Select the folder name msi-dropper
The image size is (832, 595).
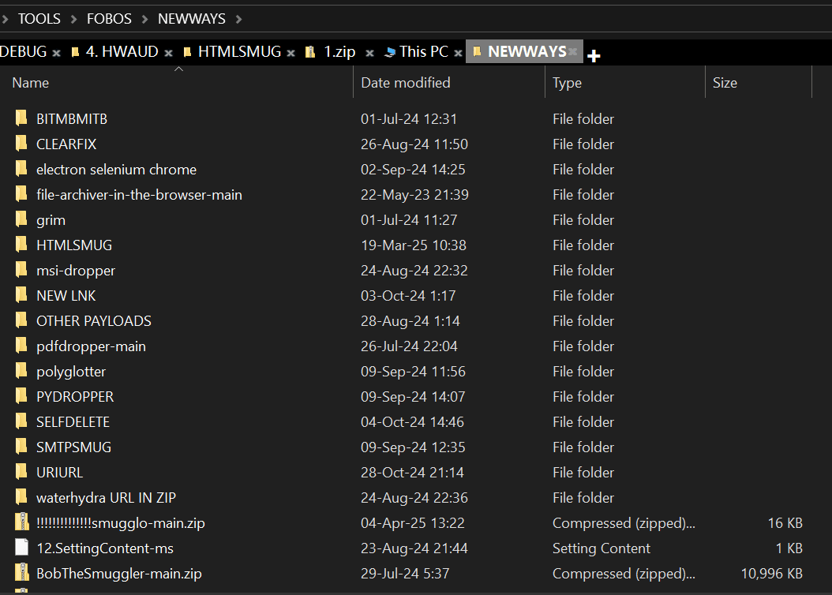pyautogui.click(x=76, y=271)
